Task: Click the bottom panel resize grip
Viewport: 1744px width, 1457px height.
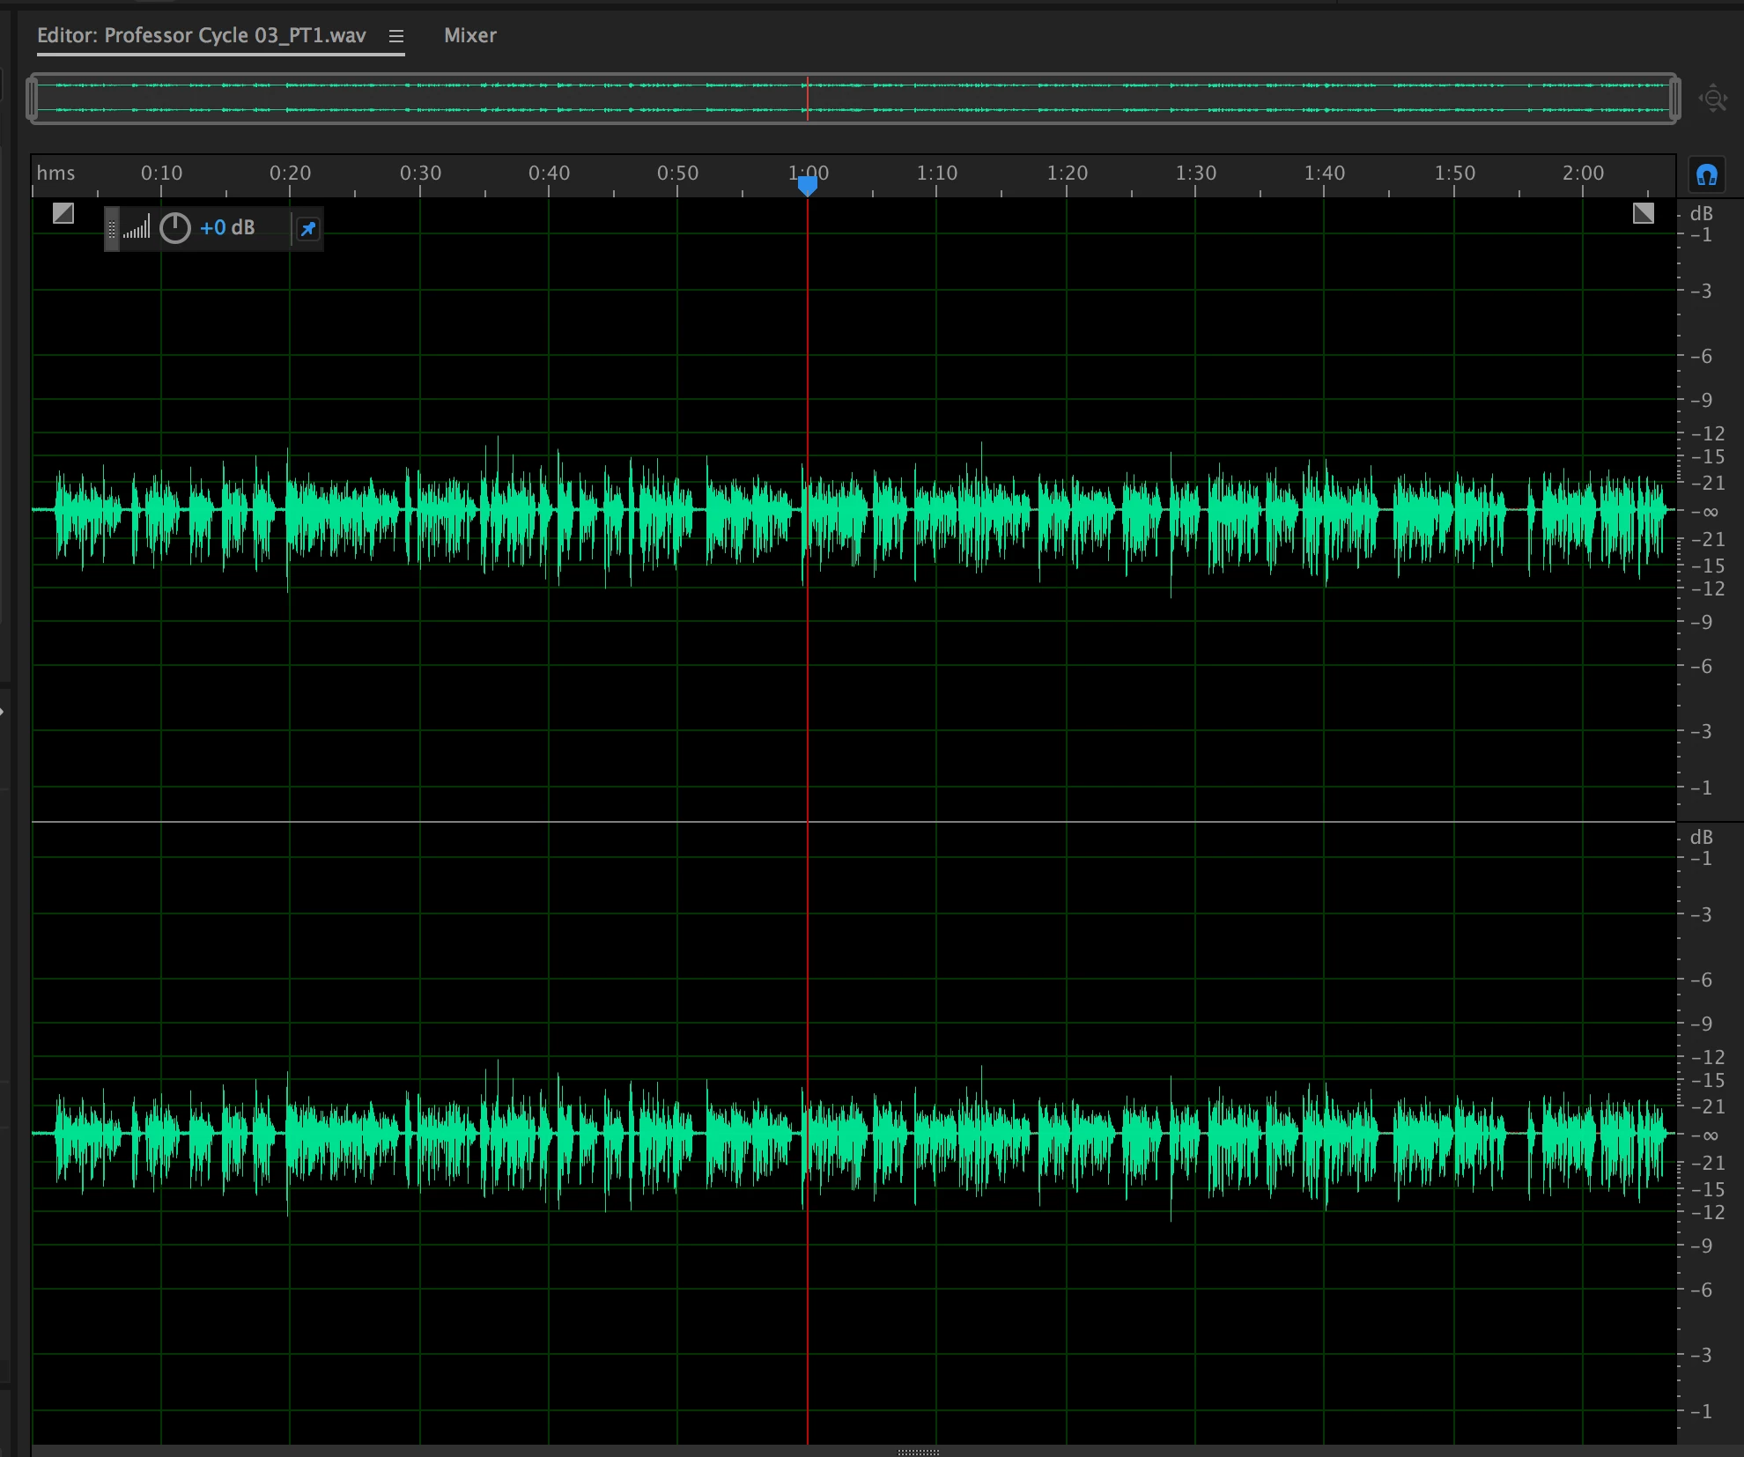Action: pos(918,1452)
